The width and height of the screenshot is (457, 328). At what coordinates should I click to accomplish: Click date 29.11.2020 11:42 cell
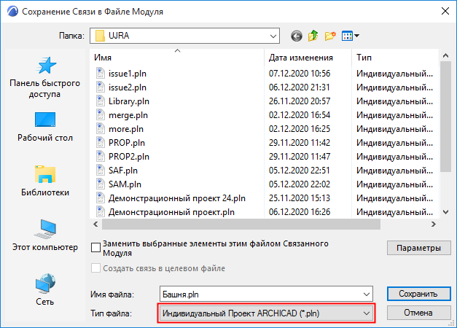pyautogui.click(x=300, y=143)
